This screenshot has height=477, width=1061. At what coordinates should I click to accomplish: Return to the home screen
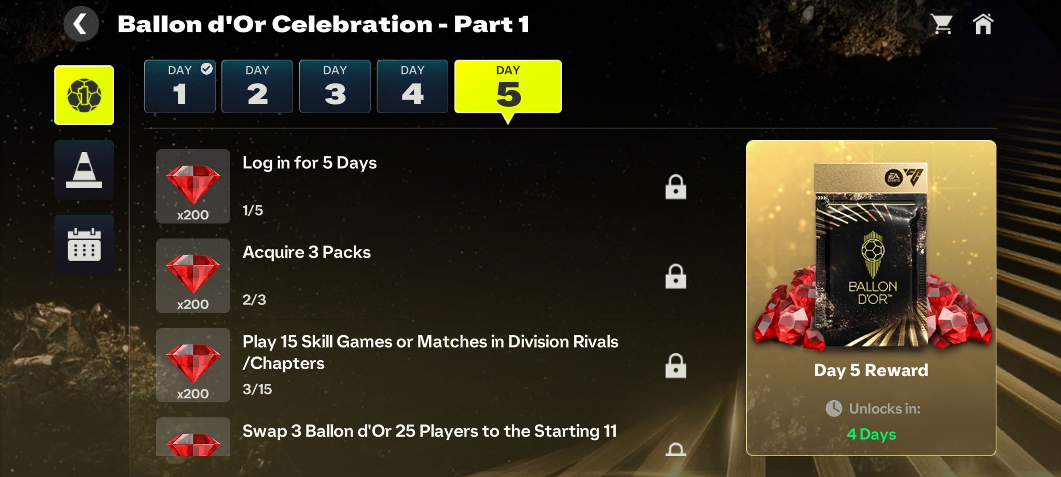point(983,24)
